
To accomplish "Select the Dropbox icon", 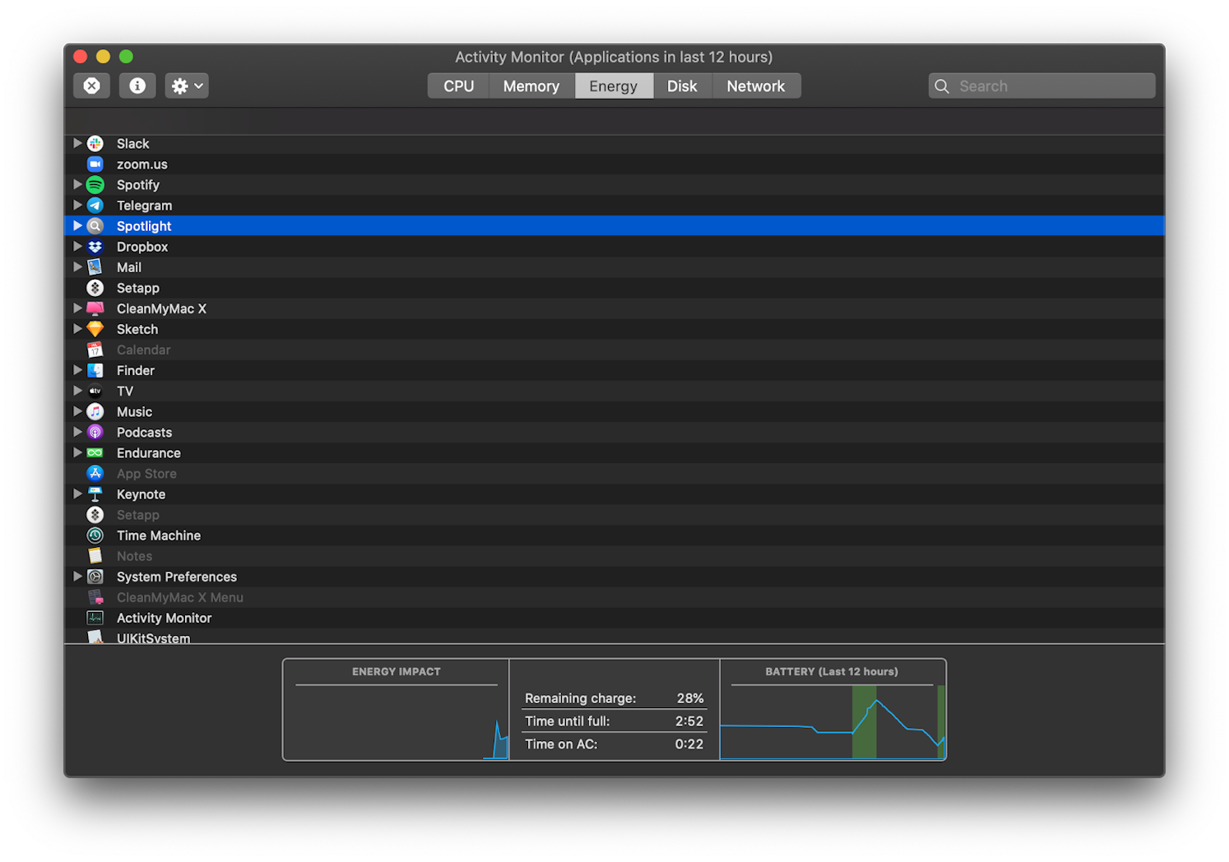I will point(95,246).
